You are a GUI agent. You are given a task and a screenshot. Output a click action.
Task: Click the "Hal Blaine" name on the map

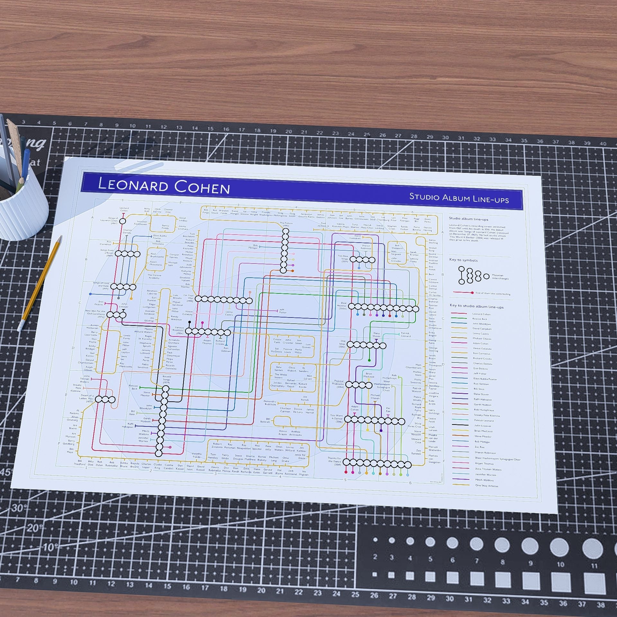pyautogui.click(x=279, y=471)
